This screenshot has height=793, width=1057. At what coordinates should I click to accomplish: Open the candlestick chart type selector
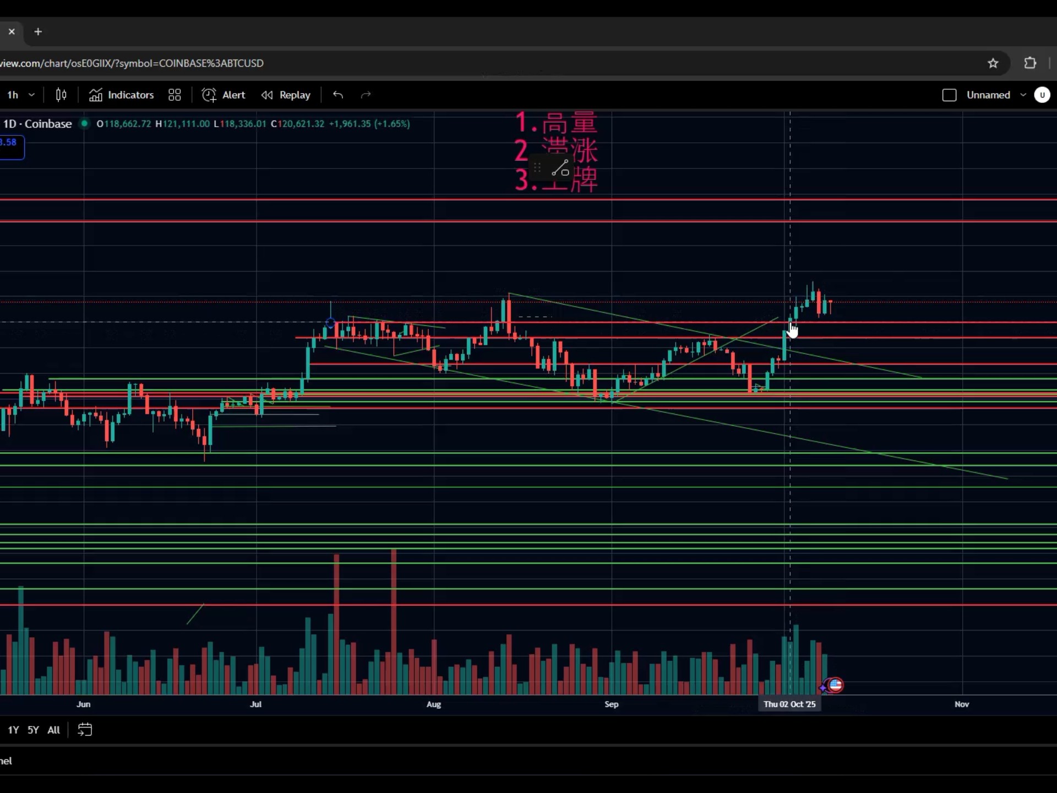(x=61, y=95)
